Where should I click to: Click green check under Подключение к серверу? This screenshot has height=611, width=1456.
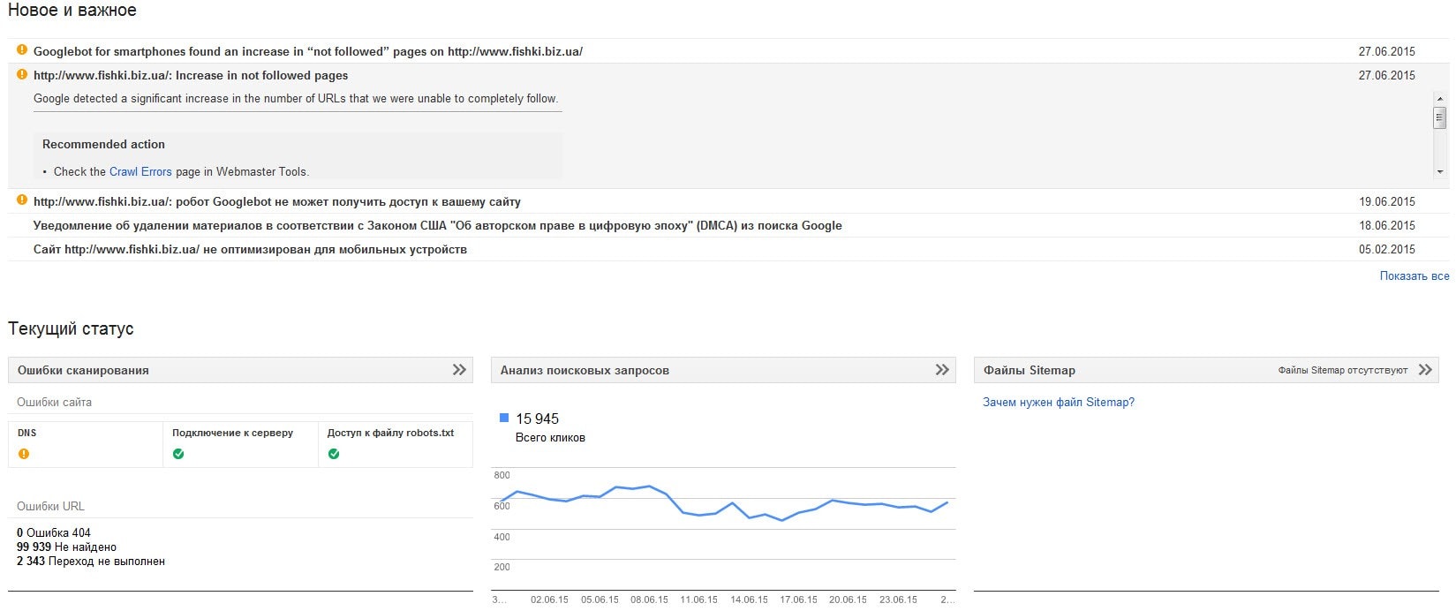[178, 454]
